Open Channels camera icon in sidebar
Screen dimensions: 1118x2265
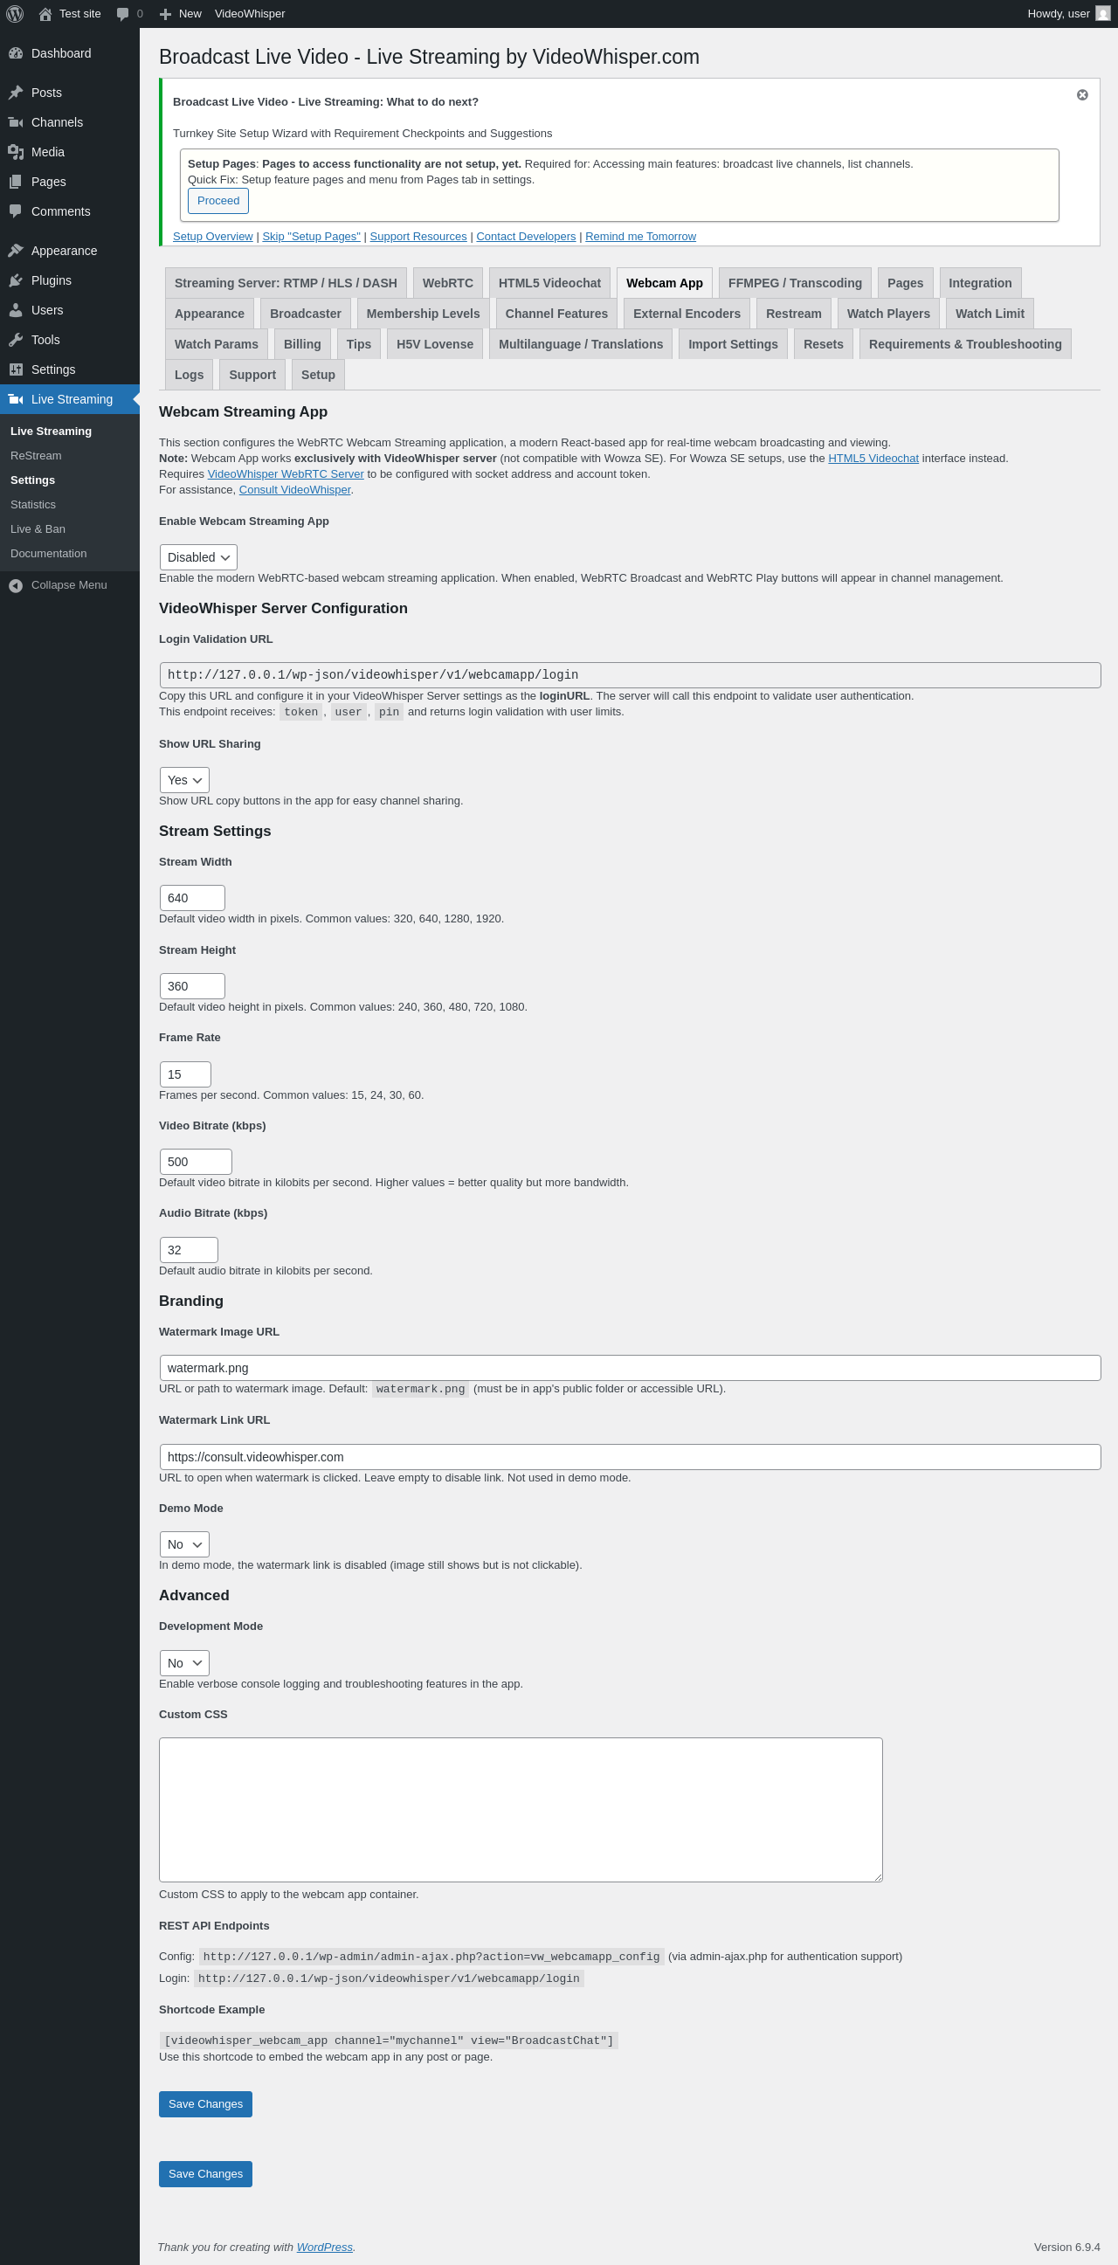16,122
